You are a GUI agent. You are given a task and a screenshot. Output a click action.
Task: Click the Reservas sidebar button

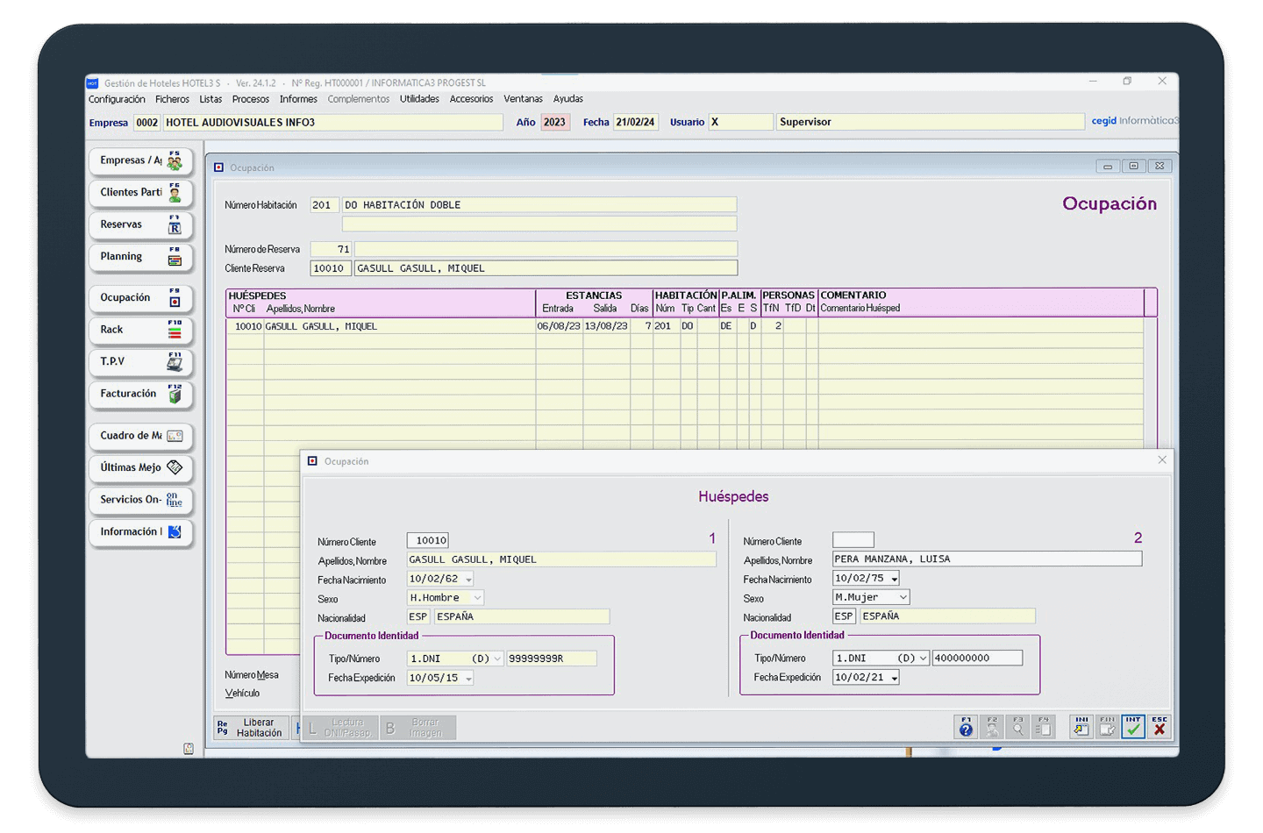[140, 225]
